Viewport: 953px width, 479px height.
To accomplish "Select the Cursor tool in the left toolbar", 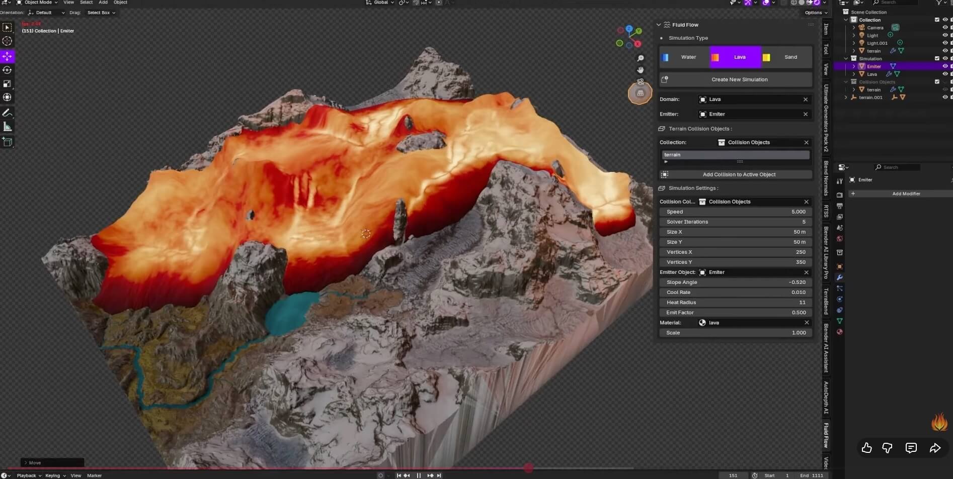I will pos(7,41).
